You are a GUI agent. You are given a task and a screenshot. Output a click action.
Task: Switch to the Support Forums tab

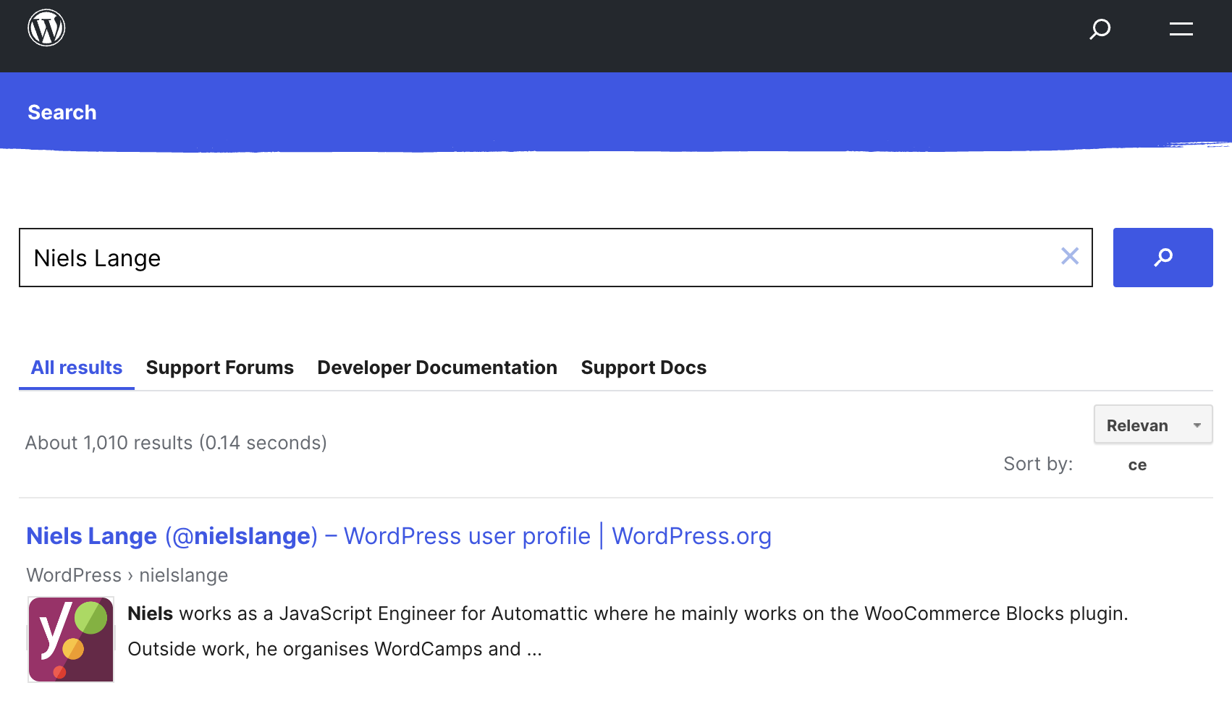point(219,368)
